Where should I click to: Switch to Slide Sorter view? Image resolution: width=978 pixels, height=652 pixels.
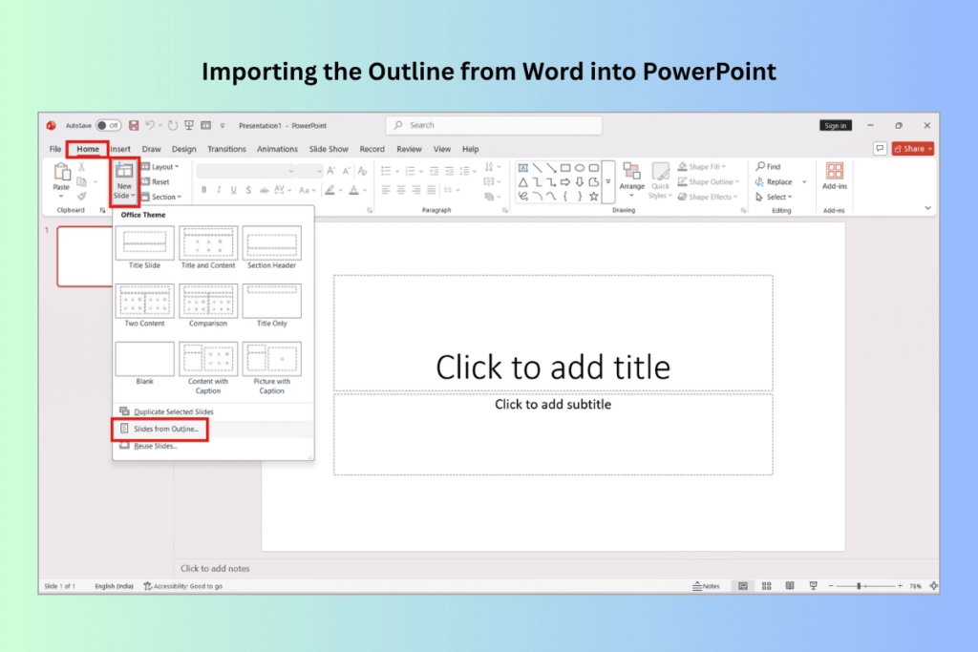click(x=767, y=586)
